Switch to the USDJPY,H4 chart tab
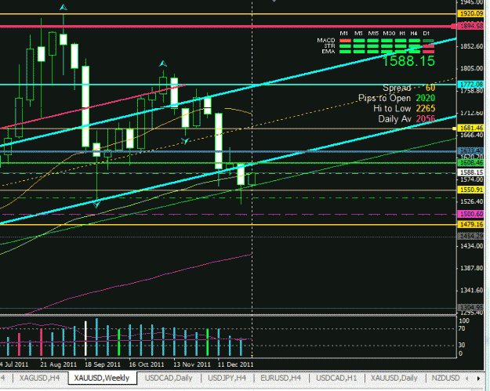 227,378
